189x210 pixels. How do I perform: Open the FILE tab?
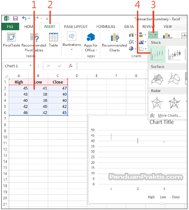tap(10, 27)
